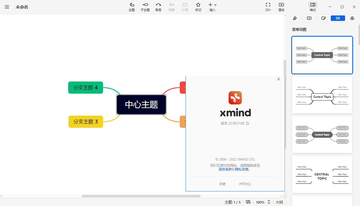Screen dimensions: 360x206
Task: Click the document title 未命名
Action: pos(22,7)
